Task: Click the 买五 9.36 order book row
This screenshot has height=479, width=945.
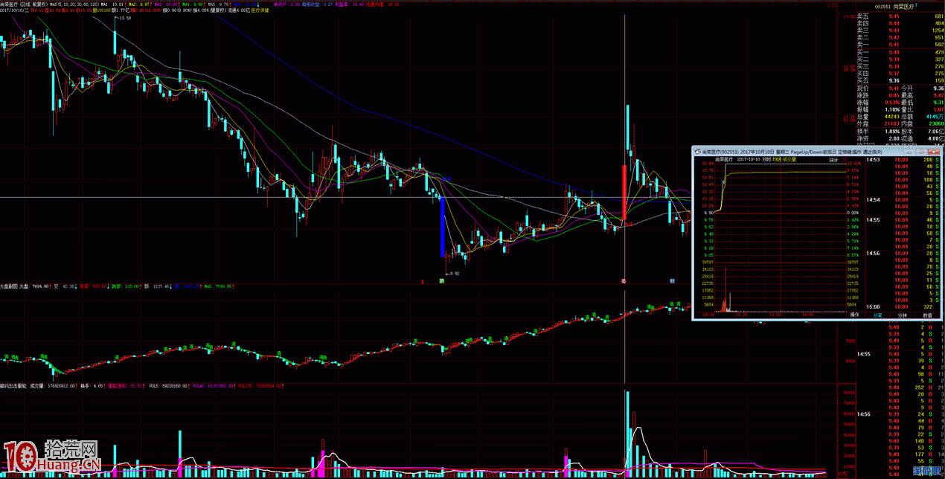Action: click(x=900, y=81)
